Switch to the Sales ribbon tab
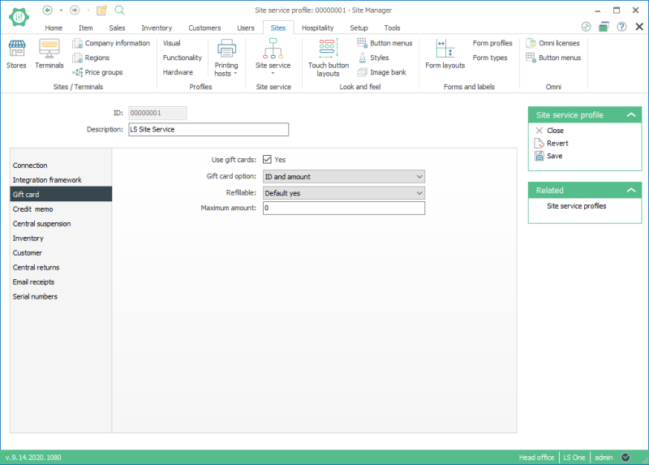 tap(117, 28)
